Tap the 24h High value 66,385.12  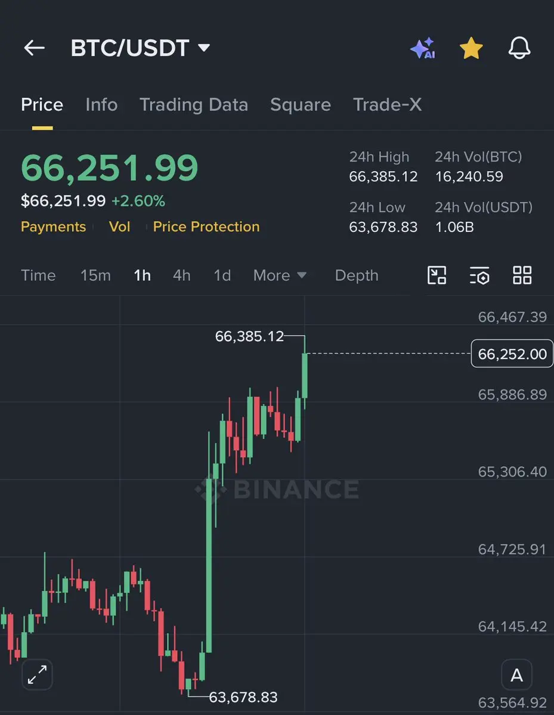tap(383, 177)
